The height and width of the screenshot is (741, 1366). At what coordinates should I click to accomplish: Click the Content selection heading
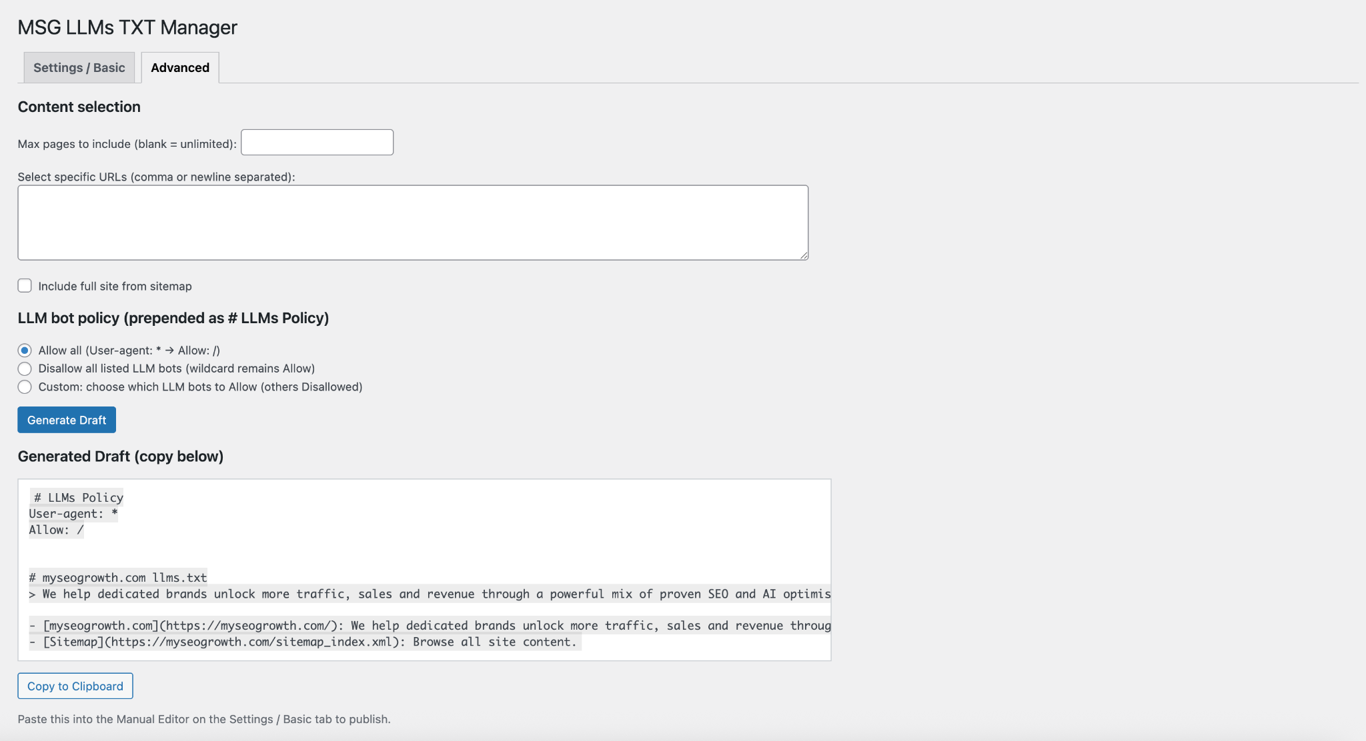pyautogui.click(x=79, y=107)
